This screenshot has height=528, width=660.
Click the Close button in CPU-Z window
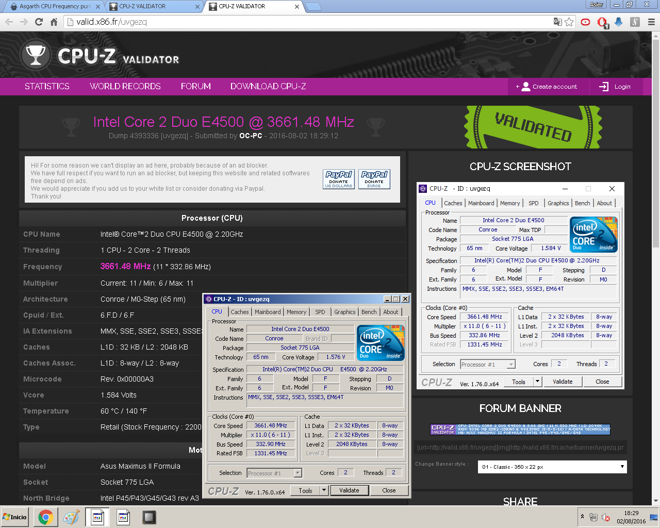389,490
